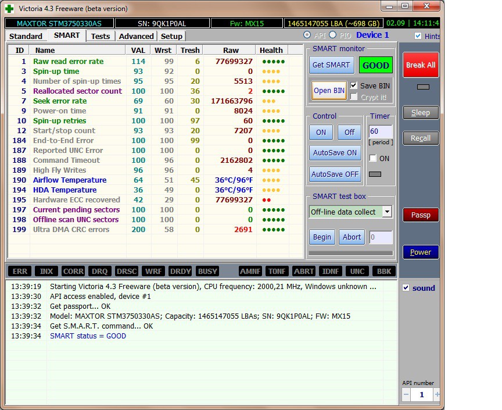Viewport: 502px width, 410px height.
Task: Click the Recall button
Action: [x=420, y=138]
